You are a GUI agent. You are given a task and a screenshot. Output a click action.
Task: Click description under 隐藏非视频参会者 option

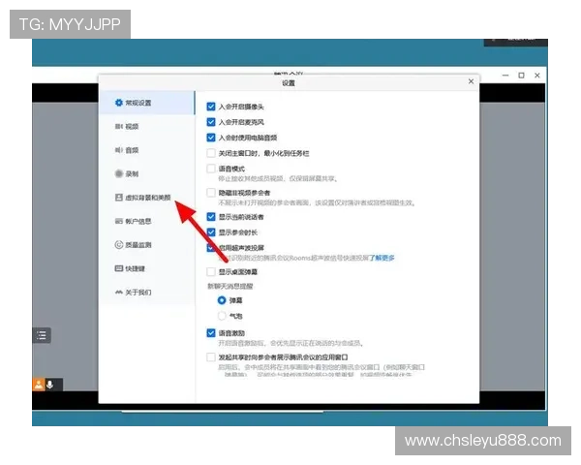317,202
